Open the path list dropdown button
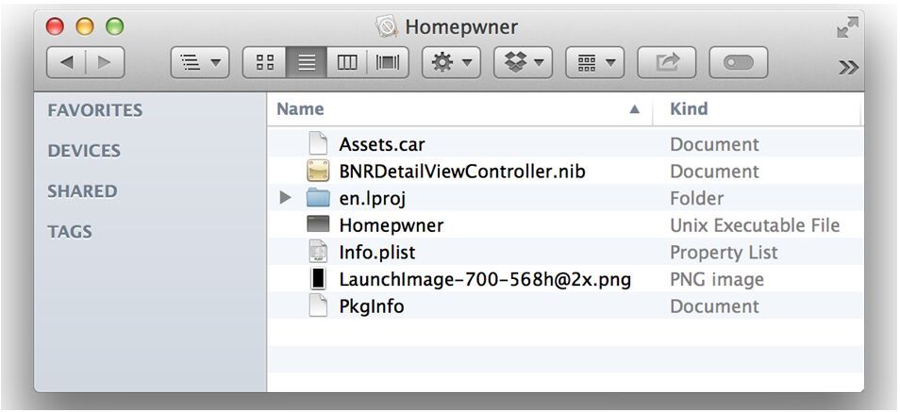 [200, 62]
